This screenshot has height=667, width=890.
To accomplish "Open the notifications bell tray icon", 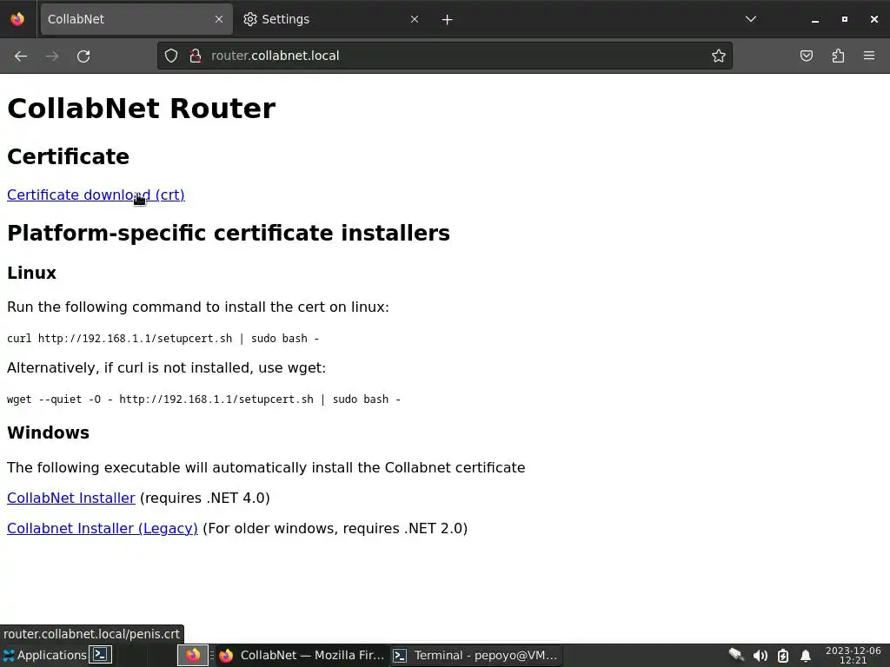I will click(x=806, y=656).
